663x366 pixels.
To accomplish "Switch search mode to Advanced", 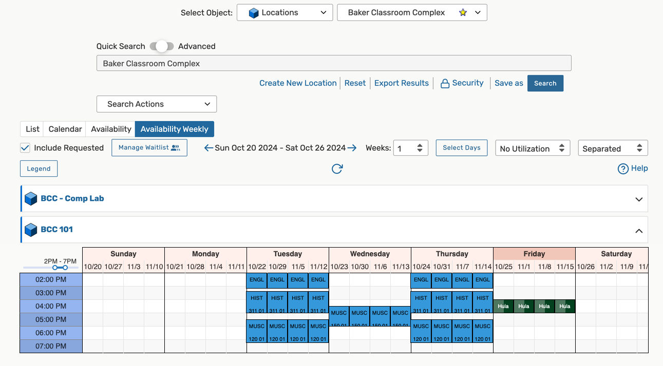I will pyautogui.click(x=197, y=46).
